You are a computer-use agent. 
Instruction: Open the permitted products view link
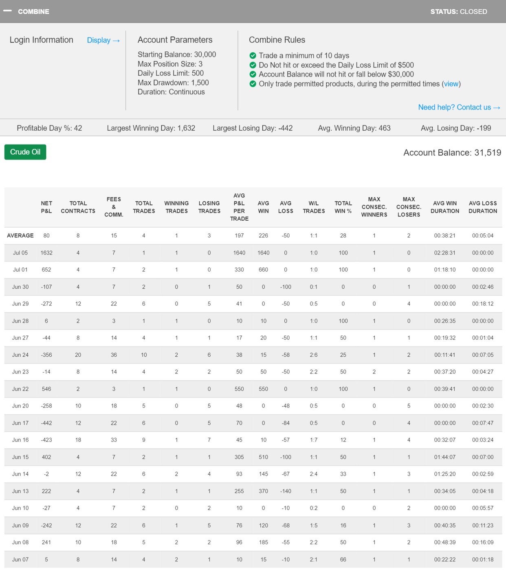pos(451,84)
